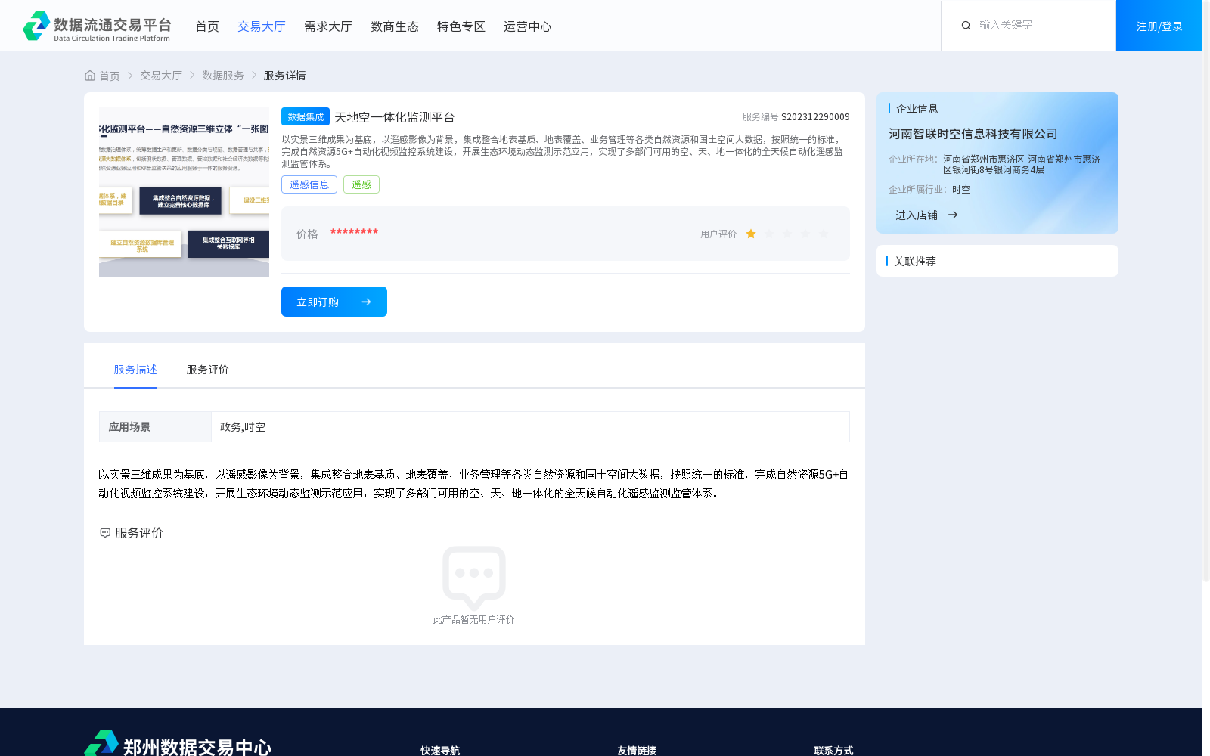Switch to the 服务评价 tab

(208, 370)
